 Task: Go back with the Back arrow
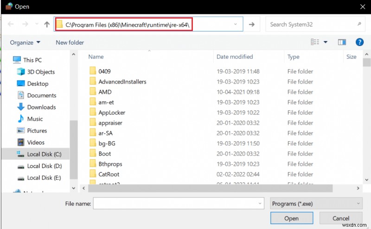coord(11,24)
